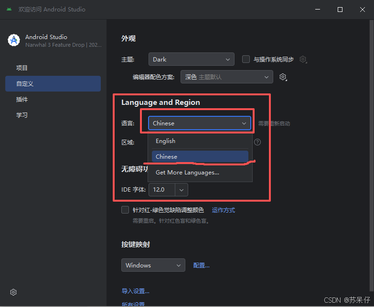The image size is (374, 307).
Task: Collapse the Chinese language combo box
Action: point(199,123)
